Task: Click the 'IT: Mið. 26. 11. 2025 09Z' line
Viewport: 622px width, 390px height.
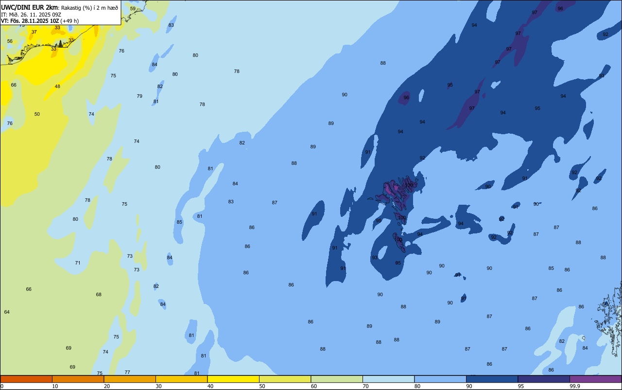Action: [x=32, y=14]
